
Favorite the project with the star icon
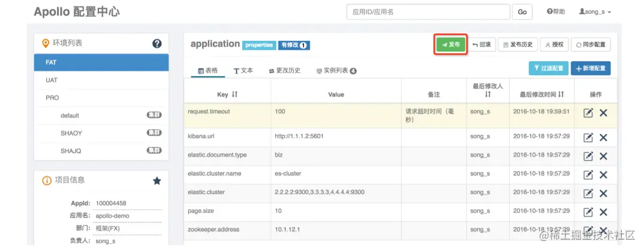pyautogui.click(x=157, y=180)
